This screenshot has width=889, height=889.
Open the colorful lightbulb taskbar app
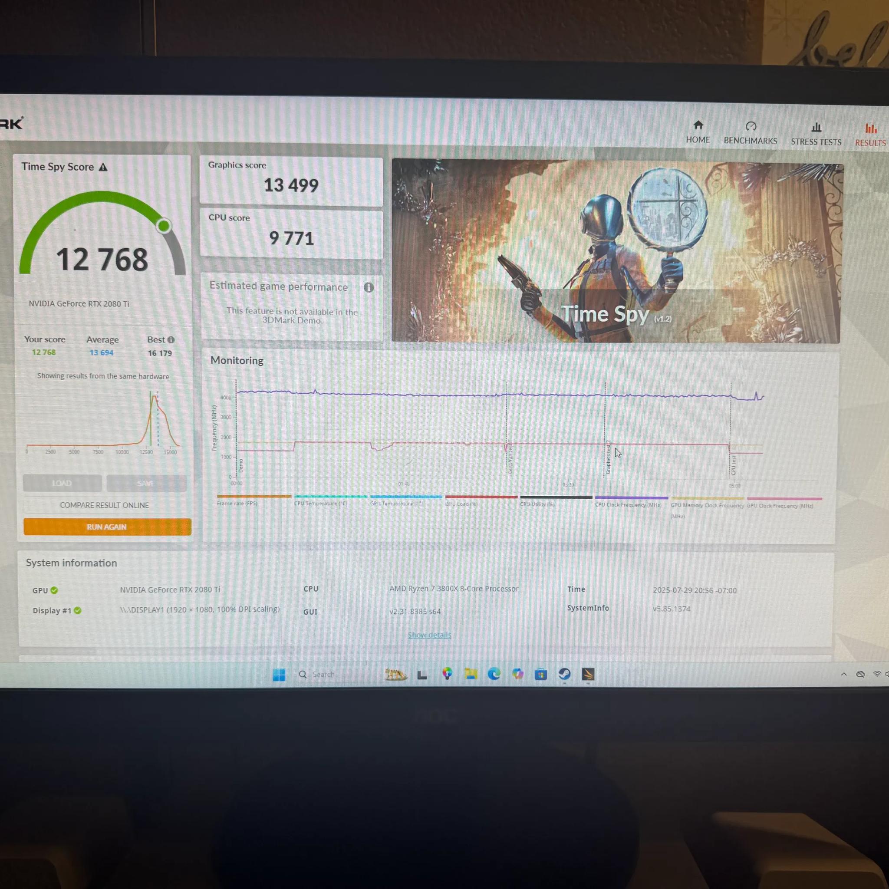point(447,674)
